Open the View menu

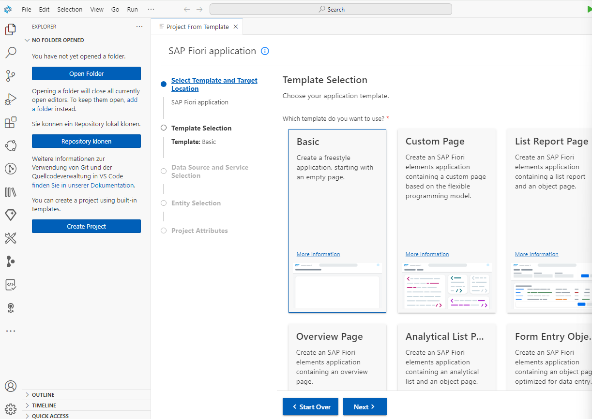coord(97,9)
